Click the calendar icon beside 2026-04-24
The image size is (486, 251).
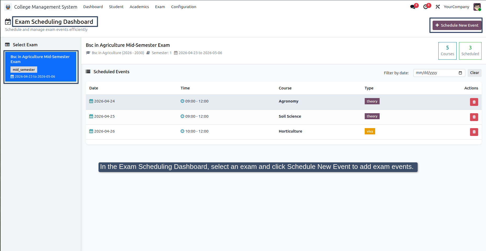pyautogui.click(x=91, y=101)
